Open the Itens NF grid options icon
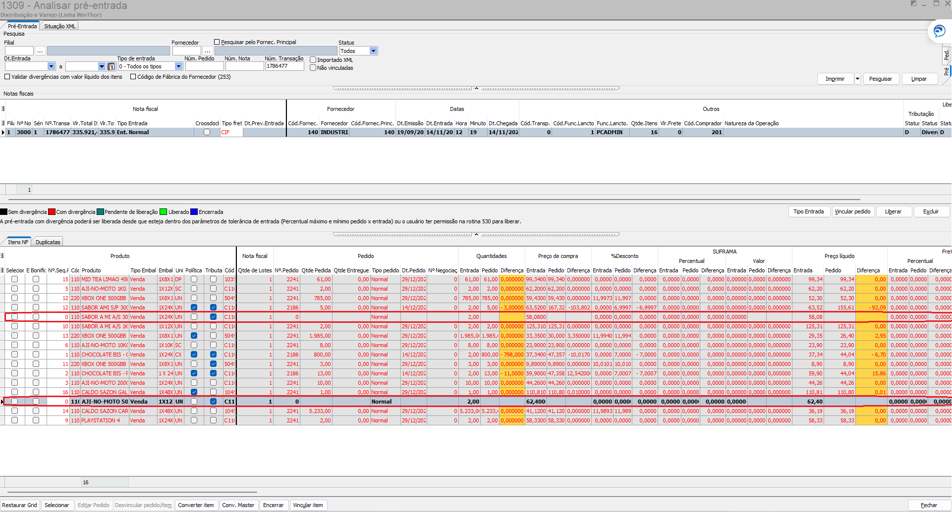The image size is (952, 512). point(2,256)
